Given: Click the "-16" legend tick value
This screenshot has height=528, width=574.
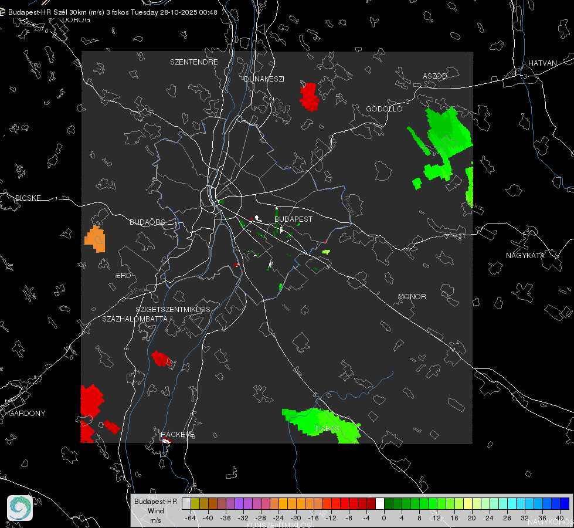Looking at the screenshot, I should click(x=313, y=518).
